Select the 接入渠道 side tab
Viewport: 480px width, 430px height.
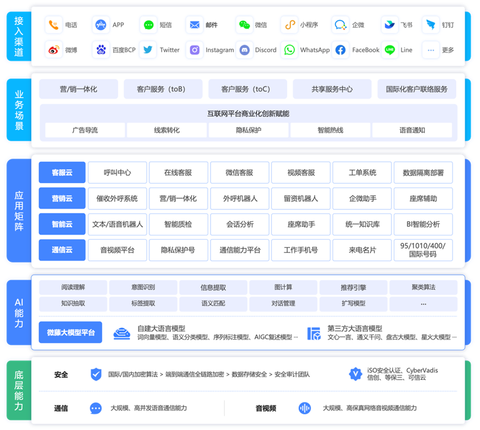tap(19, 36)
